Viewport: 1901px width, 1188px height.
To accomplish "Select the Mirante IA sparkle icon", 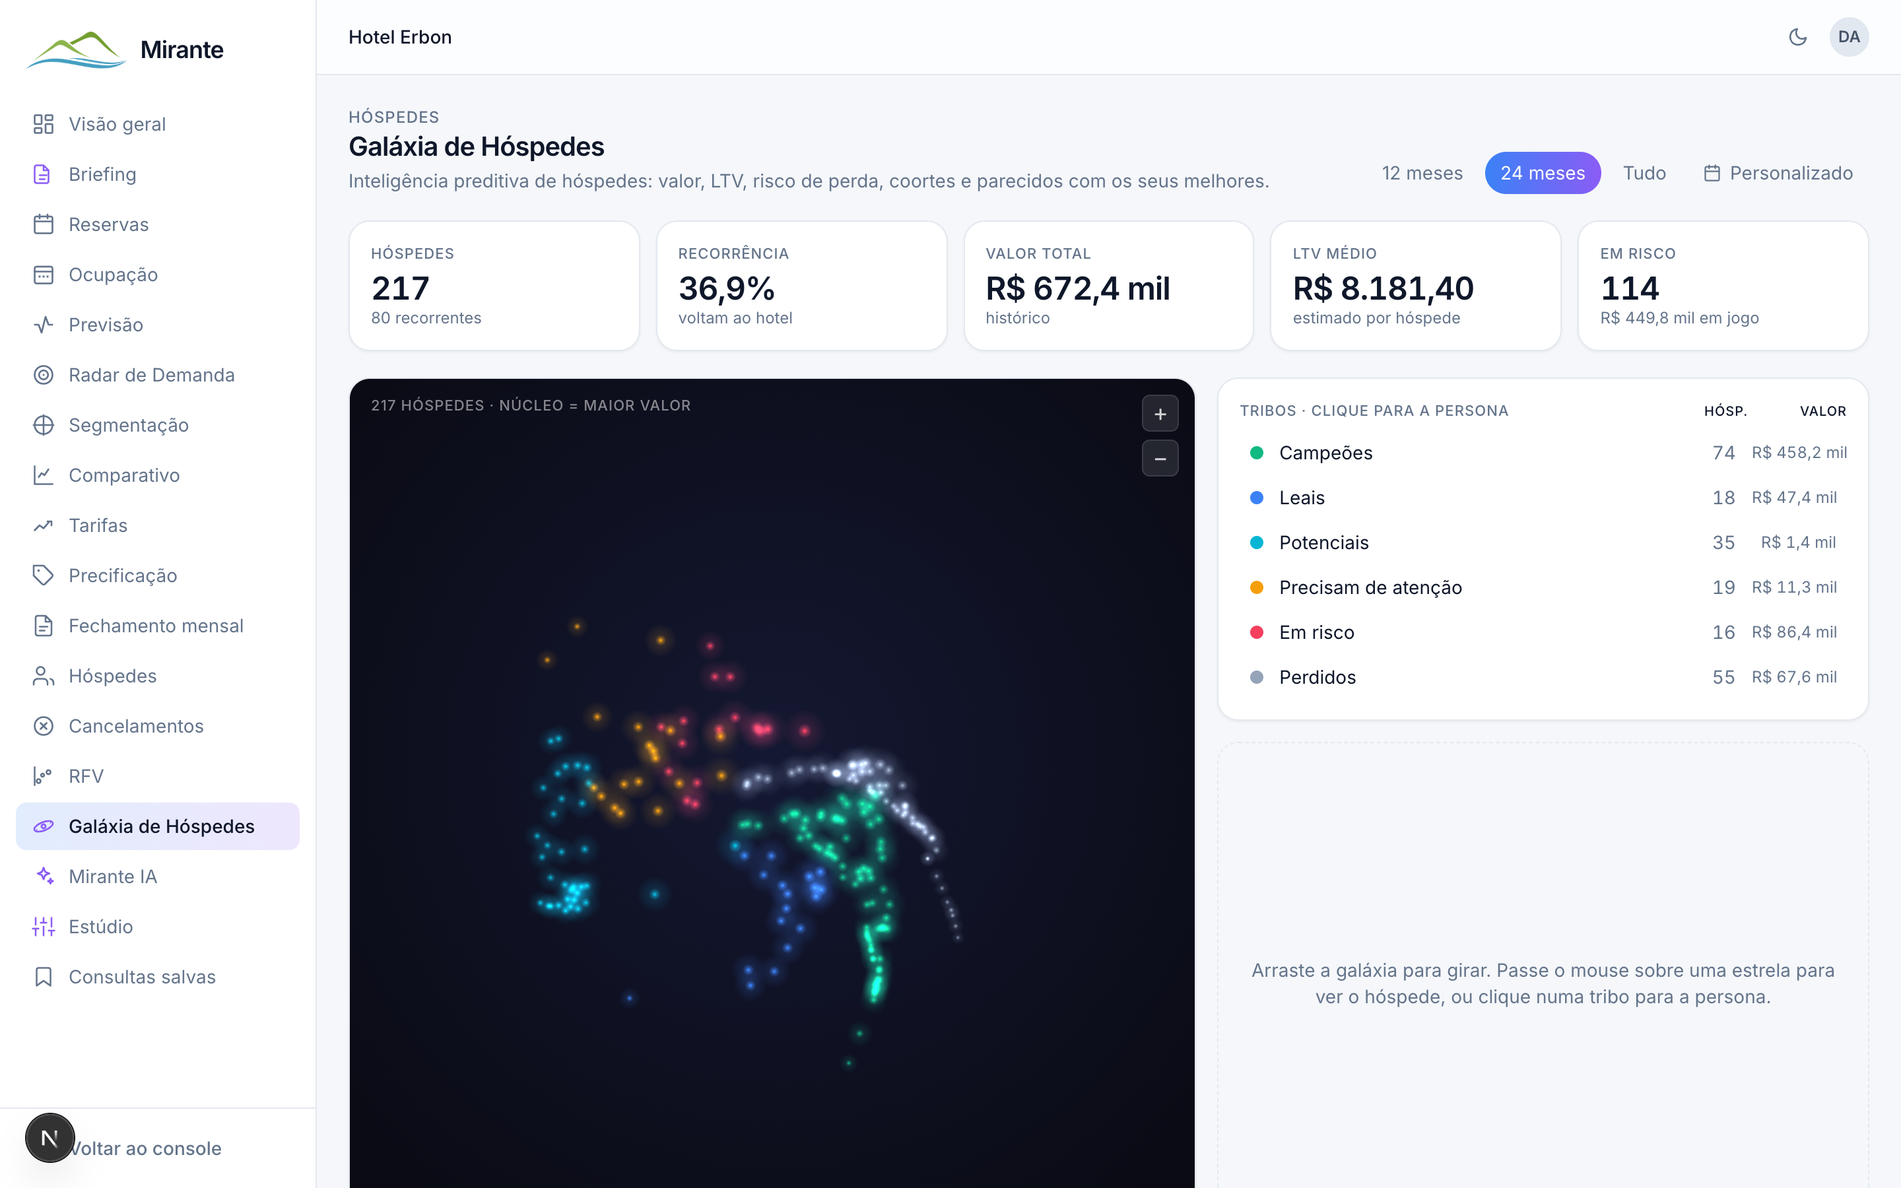I will click(x=43, y=876).
